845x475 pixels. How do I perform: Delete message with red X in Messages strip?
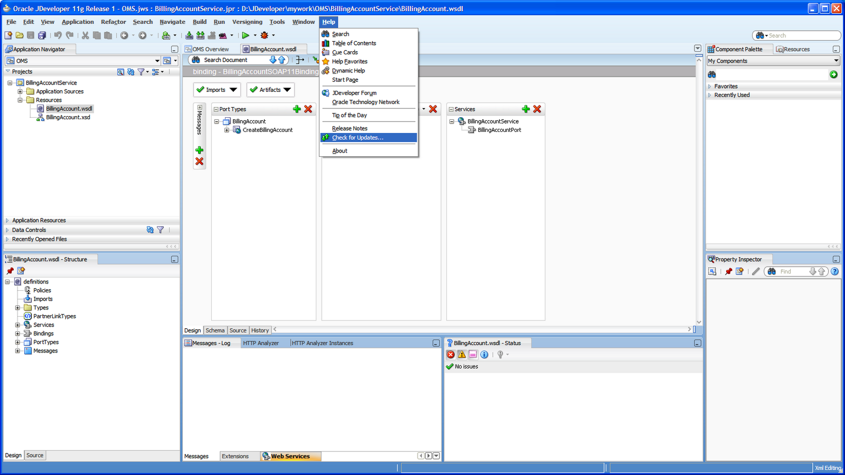pos(200,161)
